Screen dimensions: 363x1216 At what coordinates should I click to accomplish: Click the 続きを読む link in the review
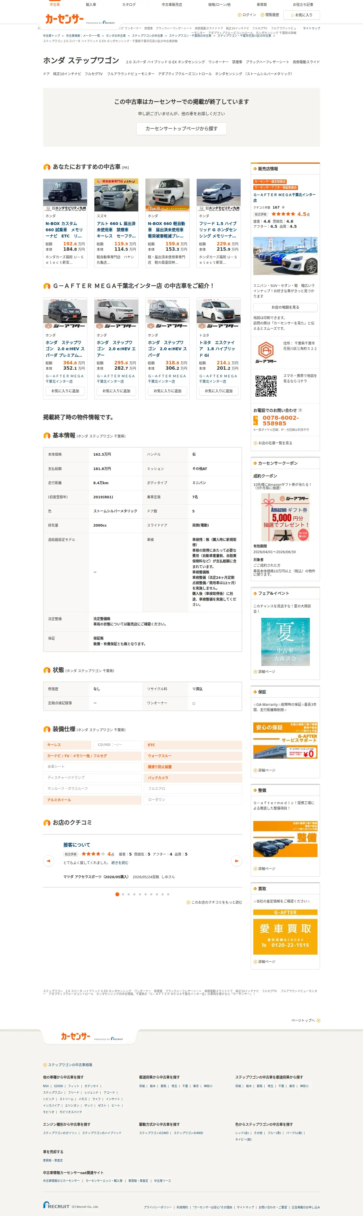[x=120, y=862]
